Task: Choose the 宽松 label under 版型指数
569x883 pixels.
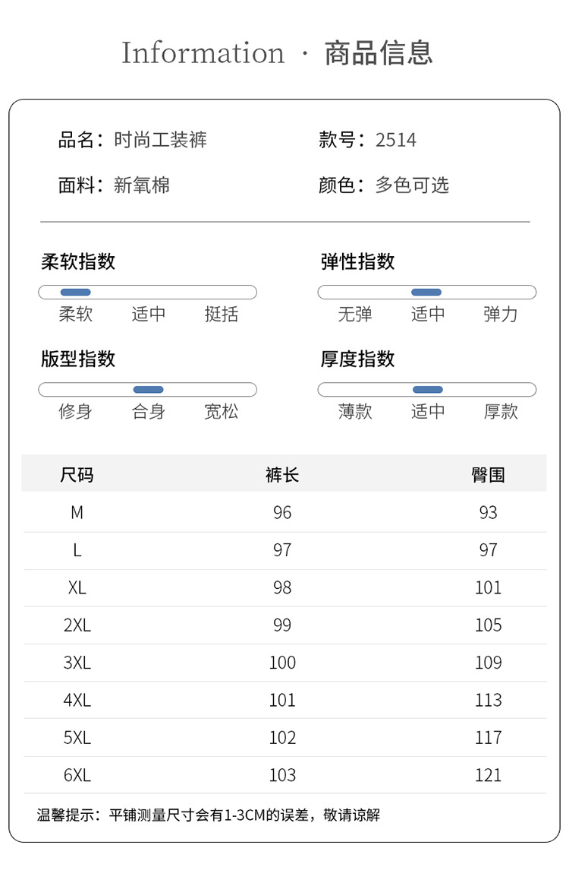Action: pyautogui.click(x=222, y=412)
